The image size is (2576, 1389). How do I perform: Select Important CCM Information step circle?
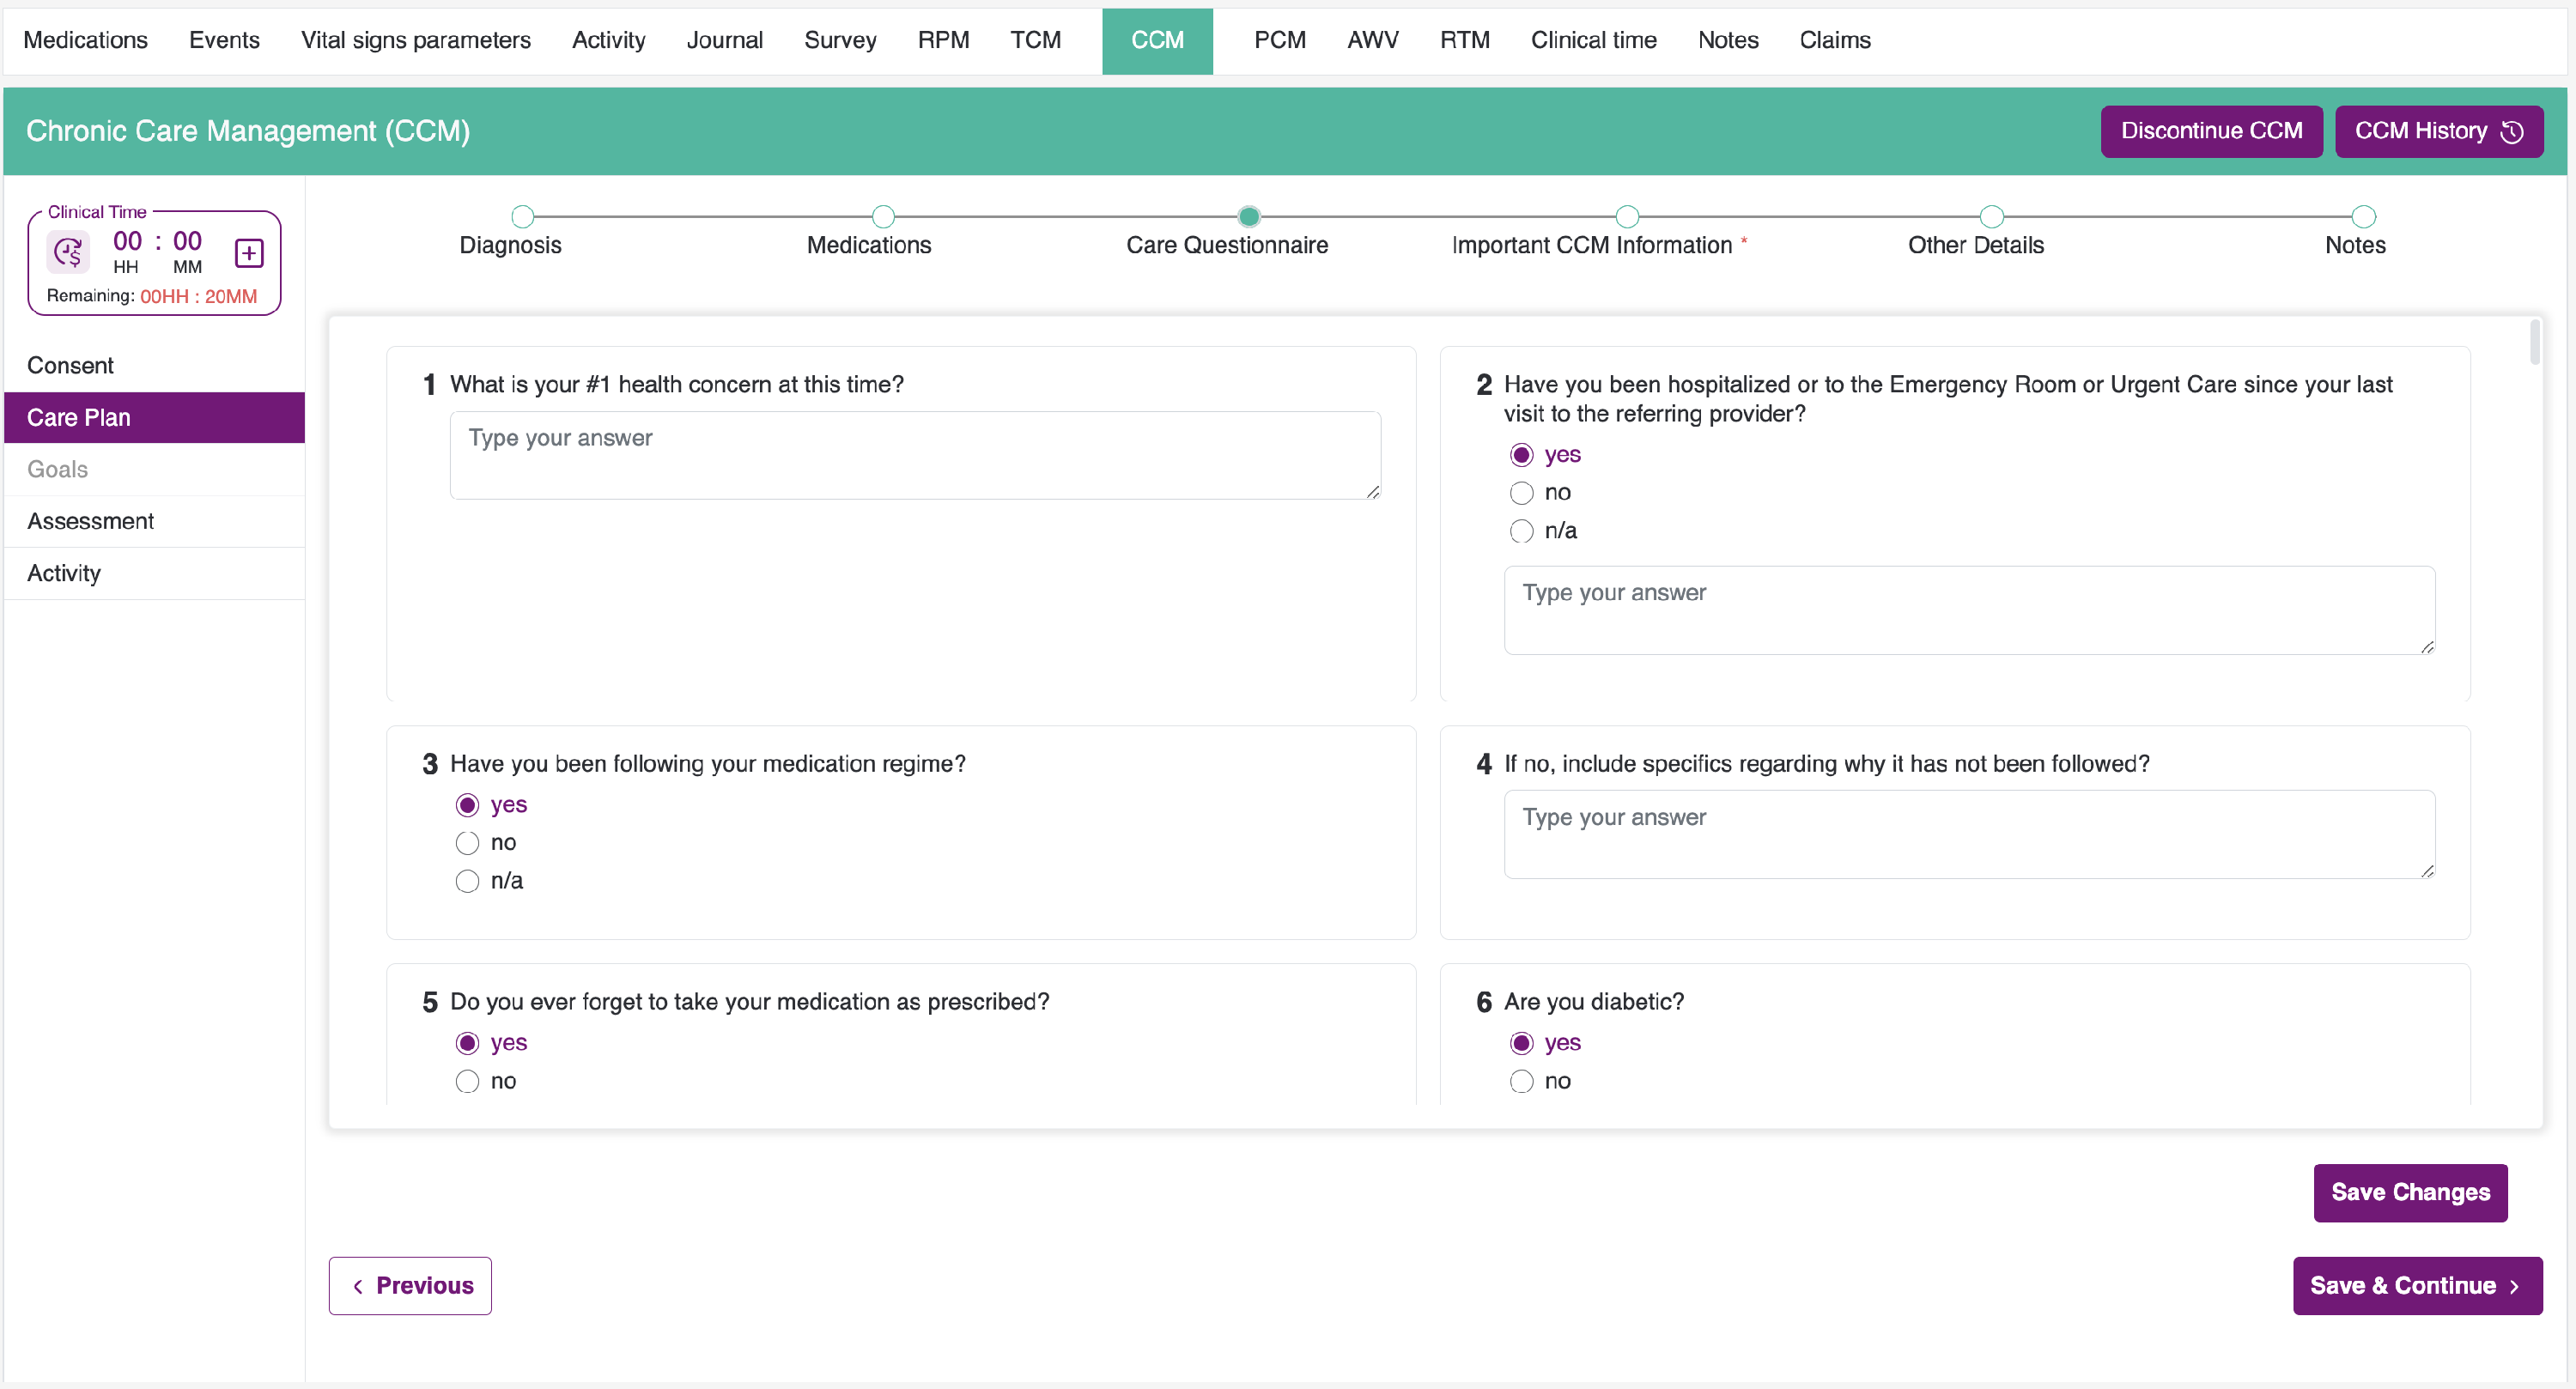pos(1627,216)
